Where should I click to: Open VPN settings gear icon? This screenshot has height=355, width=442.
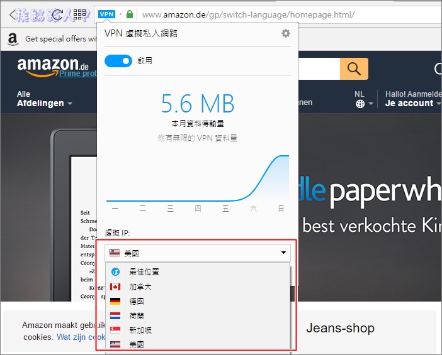tap(286, 33)
